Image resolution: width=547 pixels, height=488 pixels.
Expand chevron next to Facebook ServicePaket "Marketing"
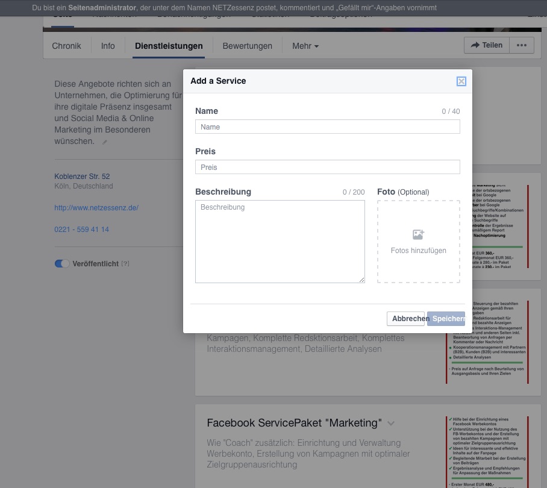click(391, 423)
